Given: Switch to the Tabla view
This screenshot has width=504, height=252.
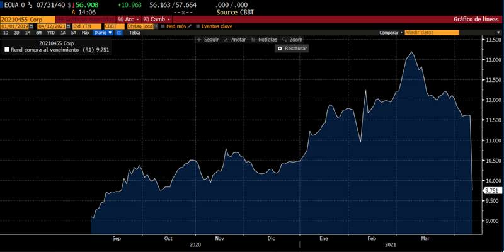Looking at the screenshot, I should [134, 32].
